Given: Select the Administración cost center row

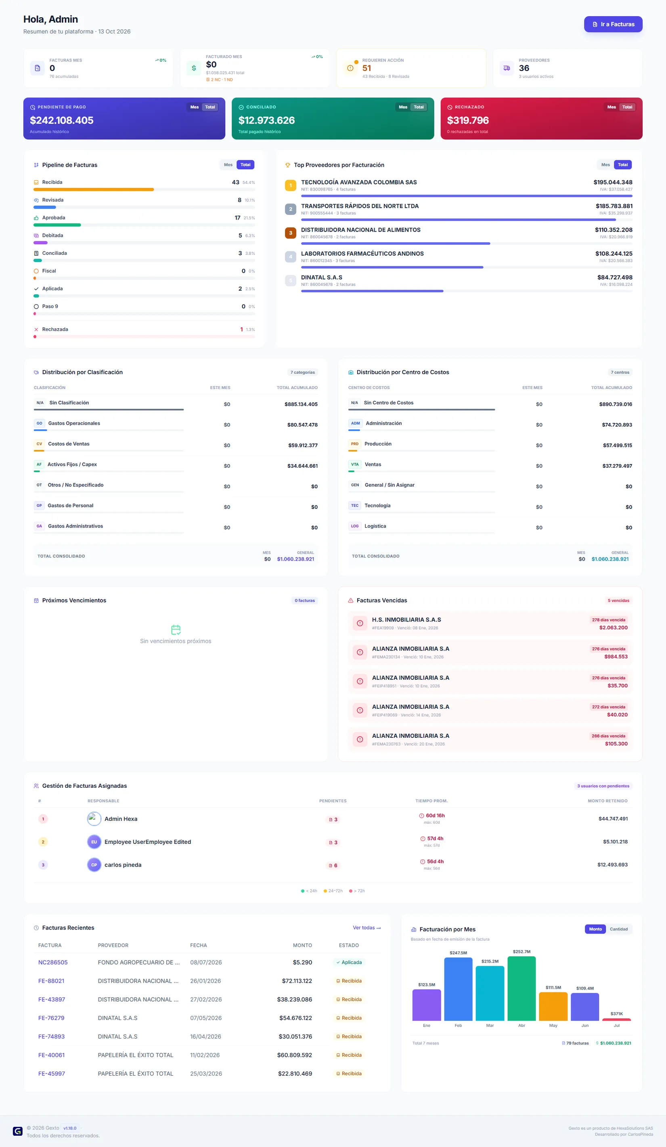Looking at the screenshot, I should pyautogui.click(x=490, y=425).
